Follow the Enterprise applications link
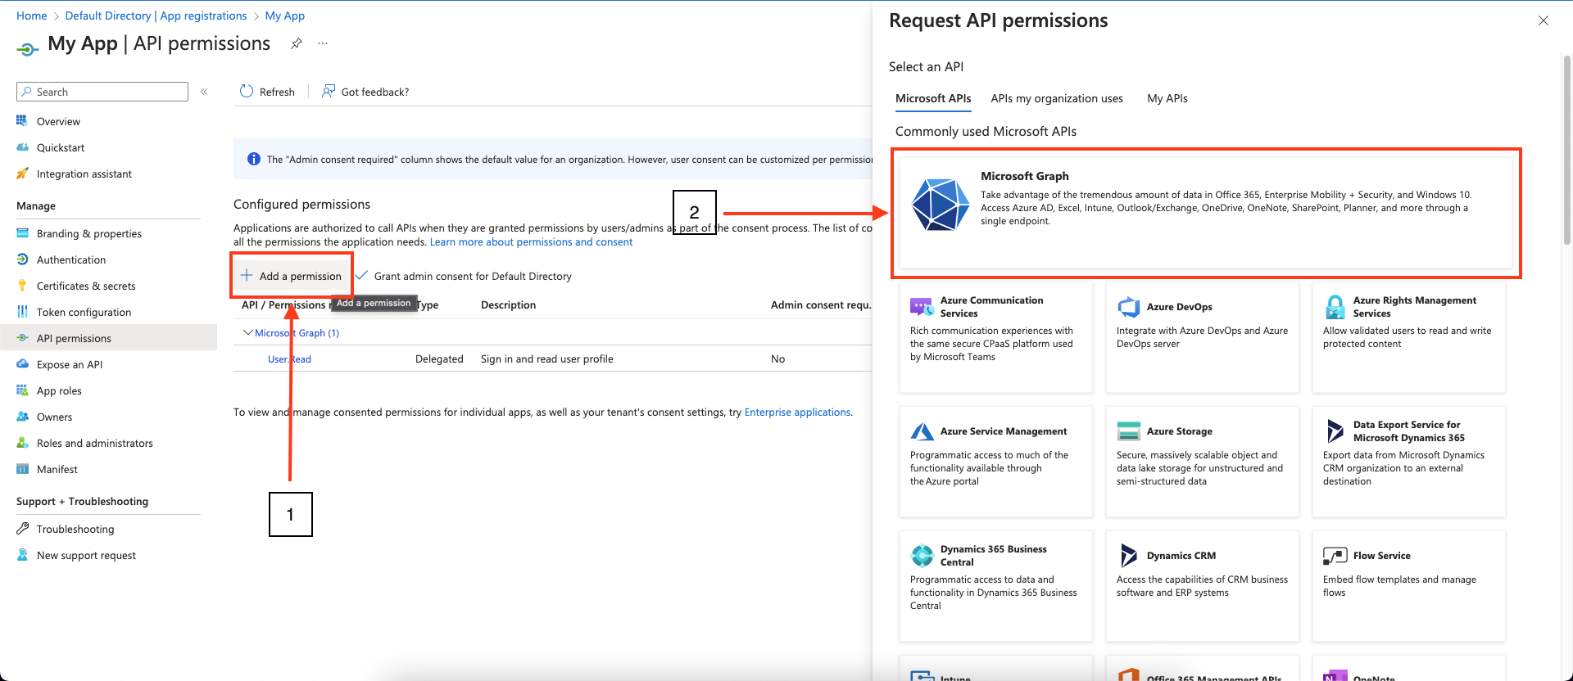The width and height of the screenshot is (1573, 681). [797, 412]
